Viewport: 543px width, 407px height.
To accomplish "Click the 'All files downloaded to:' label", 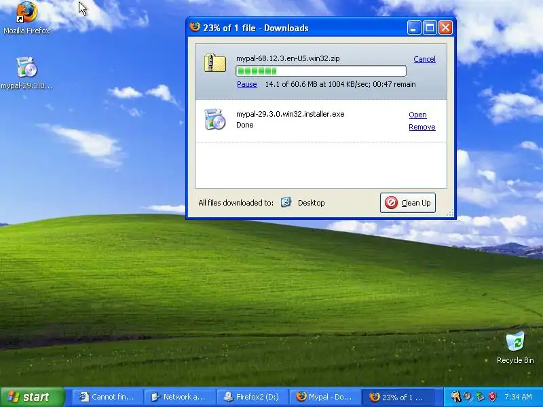I will click(236, 203).
